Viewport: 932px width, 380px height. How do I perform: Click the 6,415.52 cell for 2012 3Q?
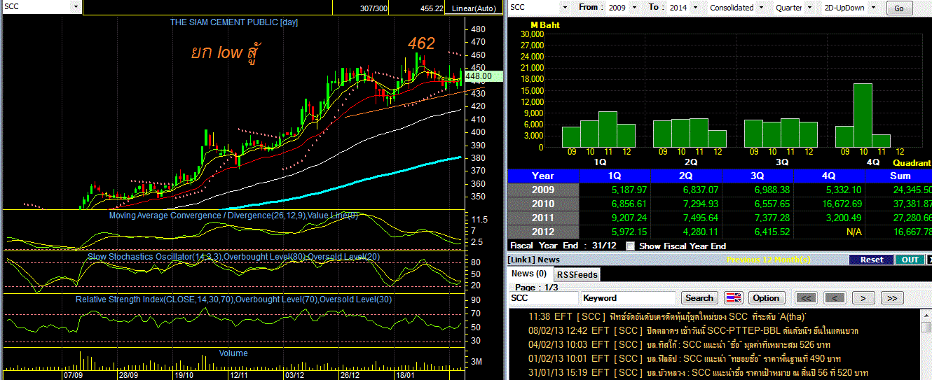click(x=758, y=232)
